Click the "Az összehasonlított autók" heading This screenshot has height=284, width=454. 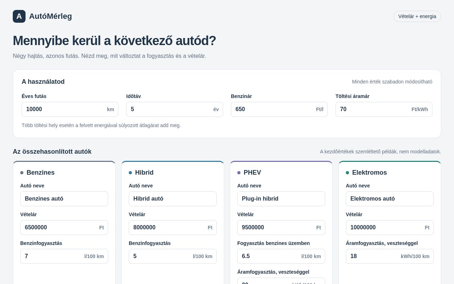pos(52,152)
